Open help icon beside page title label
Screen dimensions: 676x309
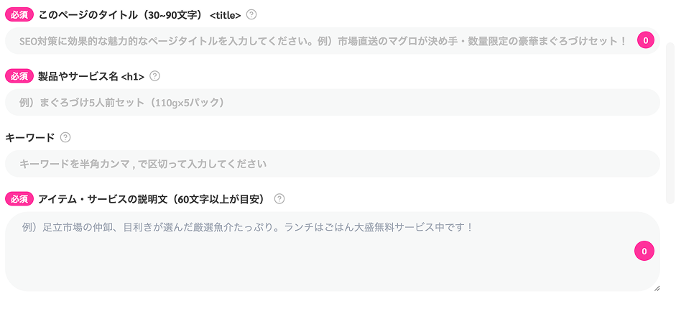pos(251,14)
